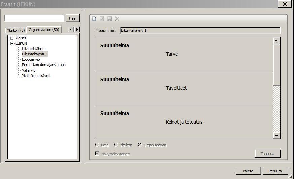295x179 pixels.
Task: Click the delete X toolbar icon
Action: (117, 19)
